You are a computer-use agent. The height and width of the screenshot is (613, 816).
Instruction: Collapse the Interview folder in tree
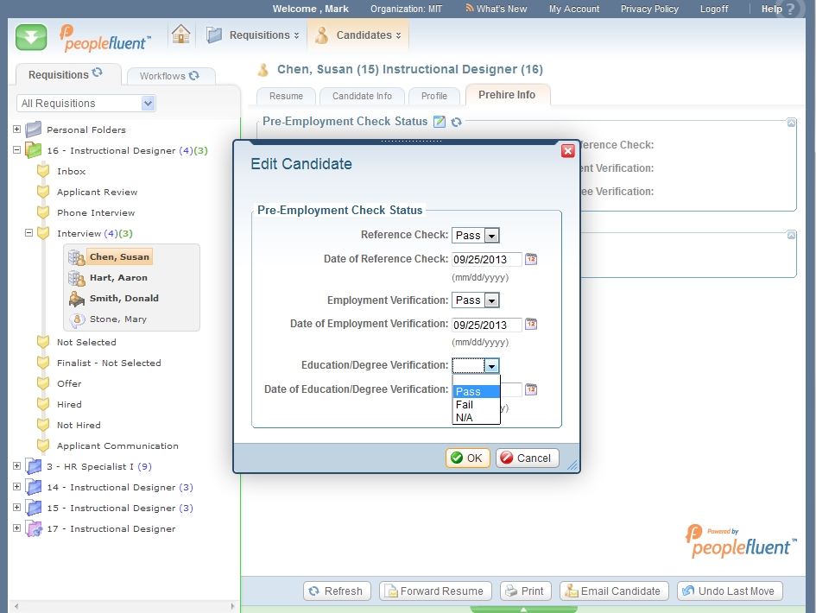click(28, 233)
